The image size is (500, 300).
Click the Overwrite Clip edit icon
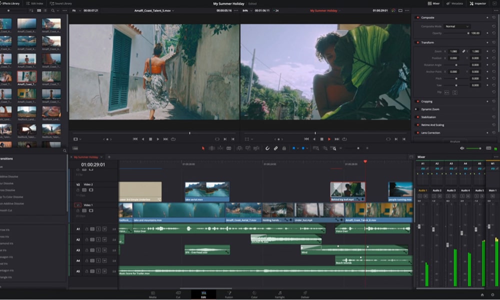248,148
